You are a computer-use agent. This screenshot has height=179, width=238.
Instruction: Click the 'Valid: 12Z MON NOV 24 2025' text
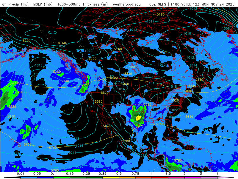tap(208, 4)
